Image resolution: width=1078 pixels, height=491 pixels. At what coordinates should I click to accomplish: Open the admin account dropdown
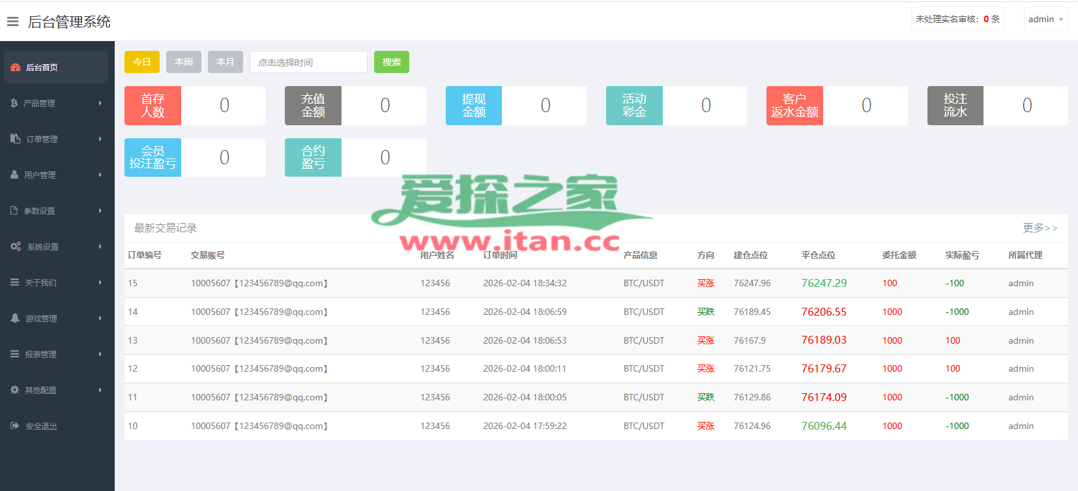[x=1045, y=19]
